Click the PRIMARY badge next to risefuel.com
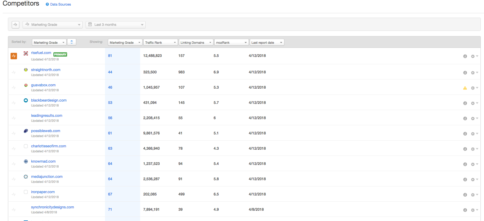 coord(60,55)
